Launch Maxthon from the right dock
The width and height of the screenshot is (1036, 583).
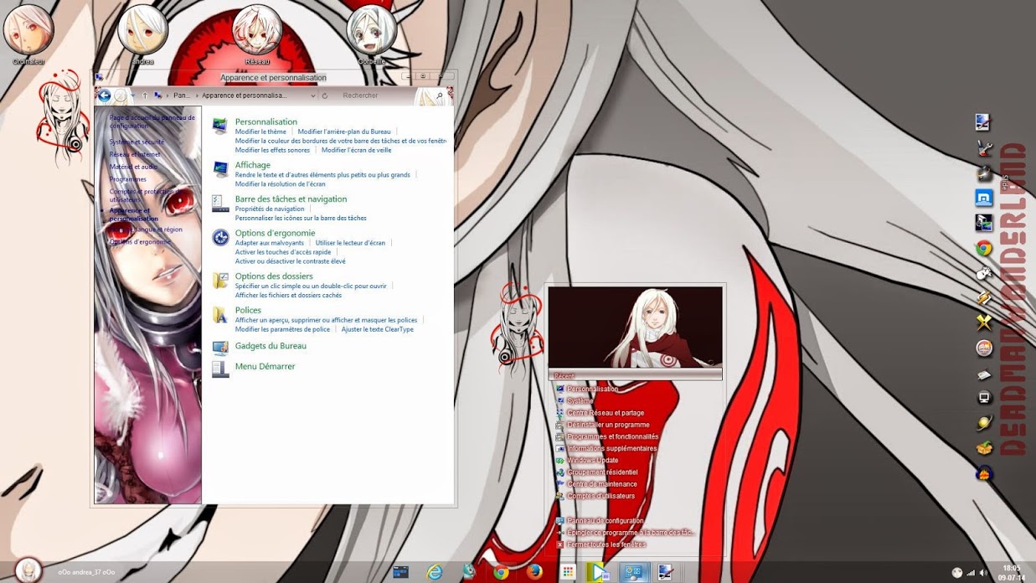[984, 198]
